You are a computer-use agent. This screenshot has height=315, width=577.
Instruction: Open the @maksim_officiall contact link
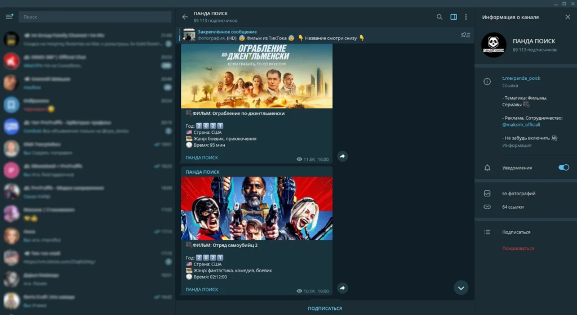(x=521, y=124)
